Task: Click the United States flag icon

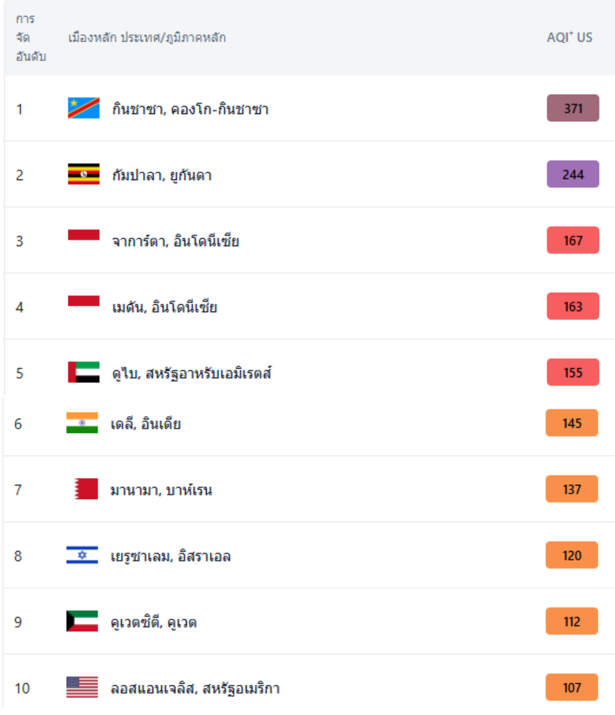Action: [x=82, y=687]
